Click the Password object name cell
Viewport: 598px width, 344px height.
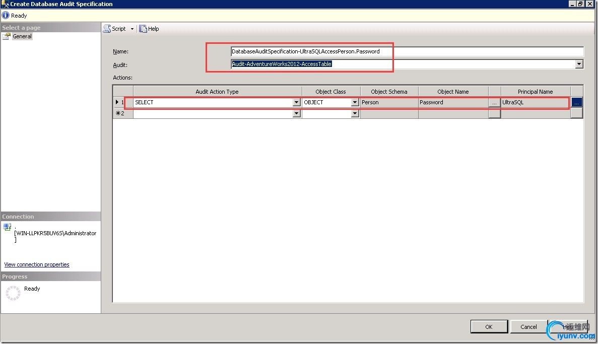pos(453,102)
